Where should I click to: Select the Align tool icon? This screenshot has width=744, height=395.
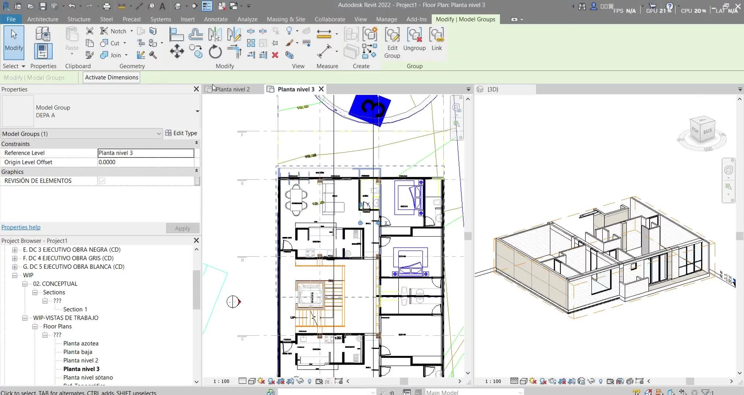tap(176, 34)
